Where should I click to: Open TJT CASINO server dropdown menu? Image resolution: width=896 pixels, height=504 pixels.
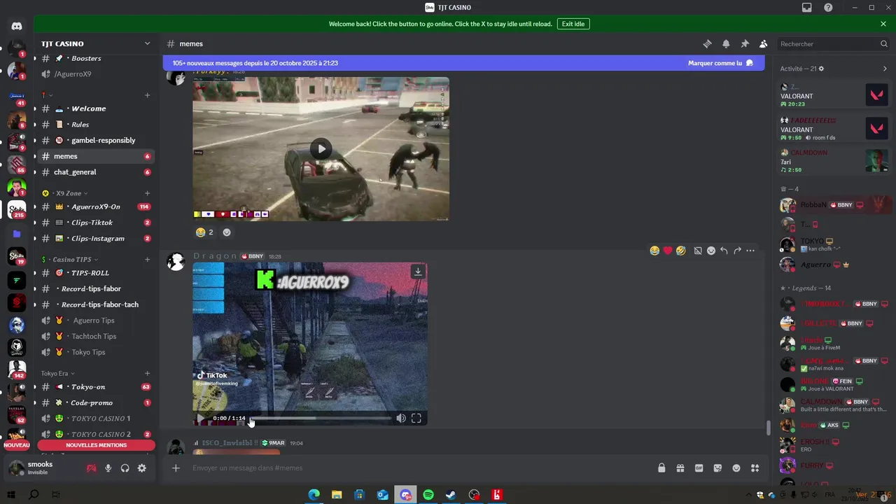point(95,43)
